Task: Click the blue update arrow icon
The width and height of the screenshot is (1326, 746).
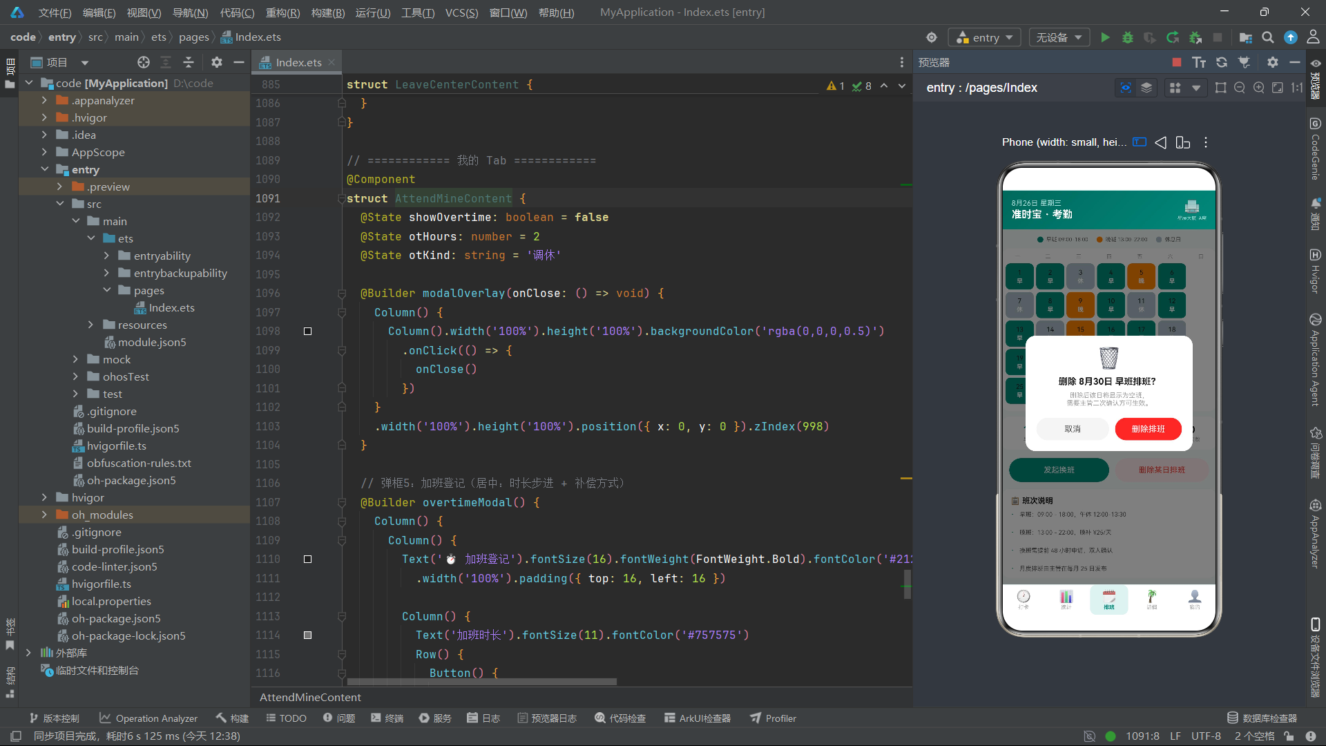Action: coord(1290,37)
